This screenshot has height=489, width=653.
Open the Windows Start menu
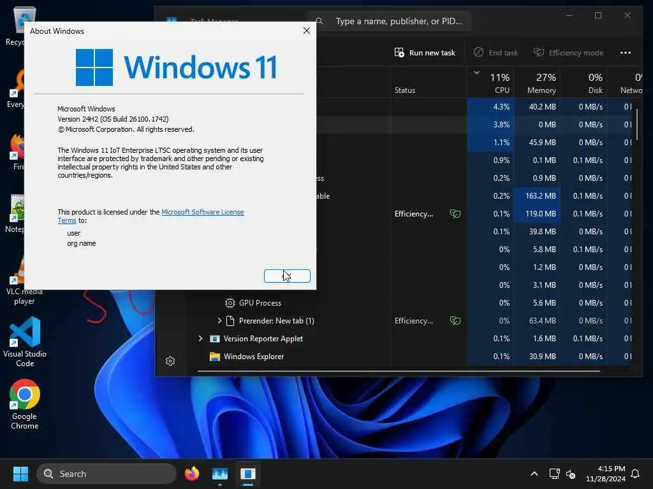(20, 474)
